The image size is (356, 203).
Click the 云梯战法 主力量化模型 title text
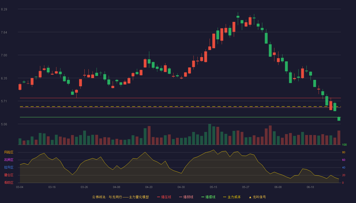(120, 197)
